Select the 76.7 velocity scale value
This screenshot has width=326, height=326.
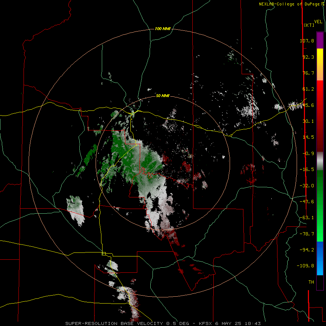click(x=308, y=73)
